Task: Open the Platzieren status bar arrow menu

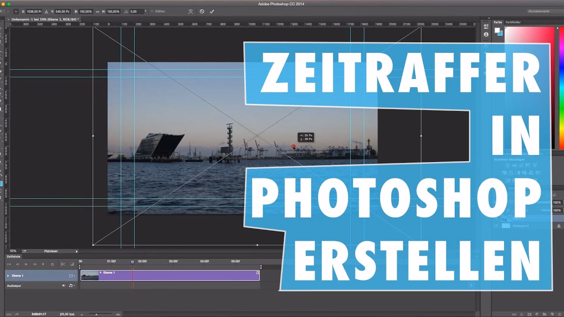Action: coord(77,251)
